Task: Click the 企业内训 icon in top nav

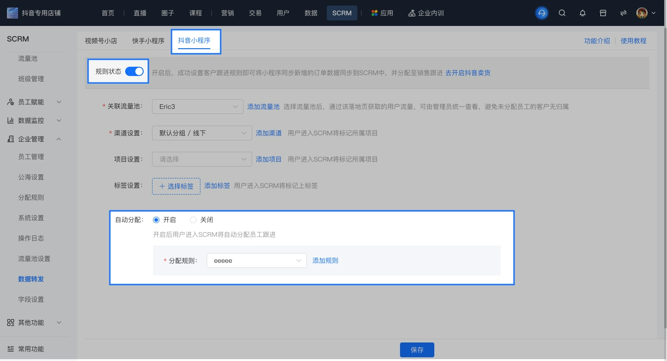Action: [412, 13]
